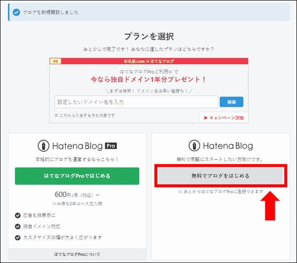Focus the domain name input field
This screenshot has width=297, height=263.
[136, 102]
